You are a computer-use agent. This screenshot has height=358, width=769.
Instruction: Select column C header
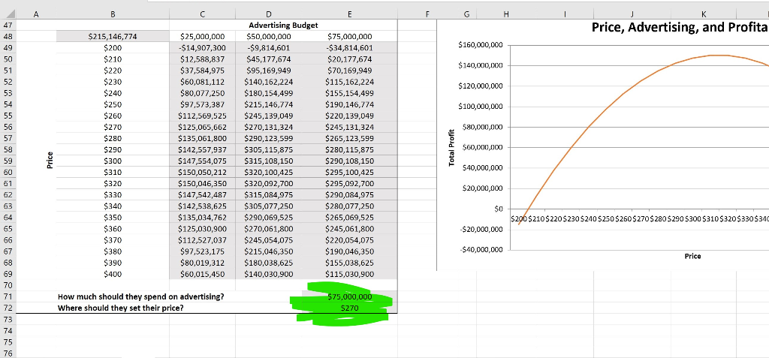coord(203,15)
